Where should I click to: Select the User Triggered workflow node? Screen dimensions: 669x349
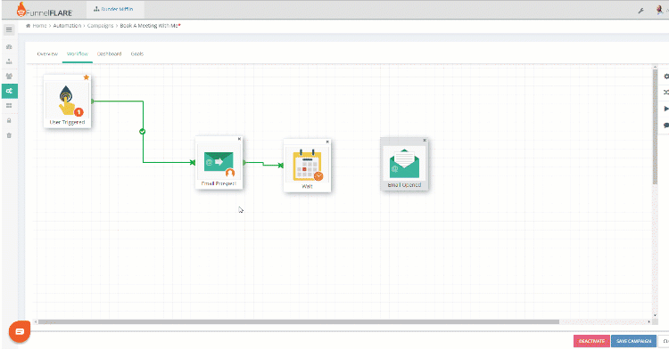[x=67, y=101]
